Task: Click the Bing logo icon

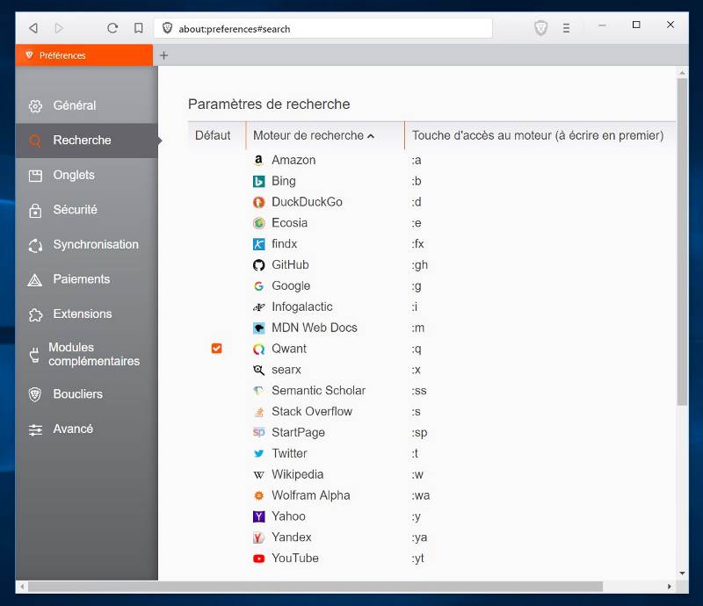Action: 258,181
